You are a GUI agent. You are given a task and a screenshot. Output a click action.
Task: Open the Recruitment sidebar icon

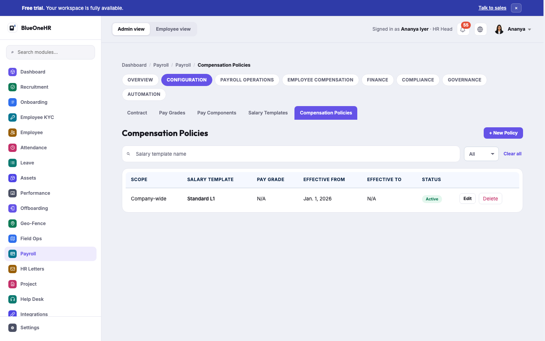[x=12, y=87]
